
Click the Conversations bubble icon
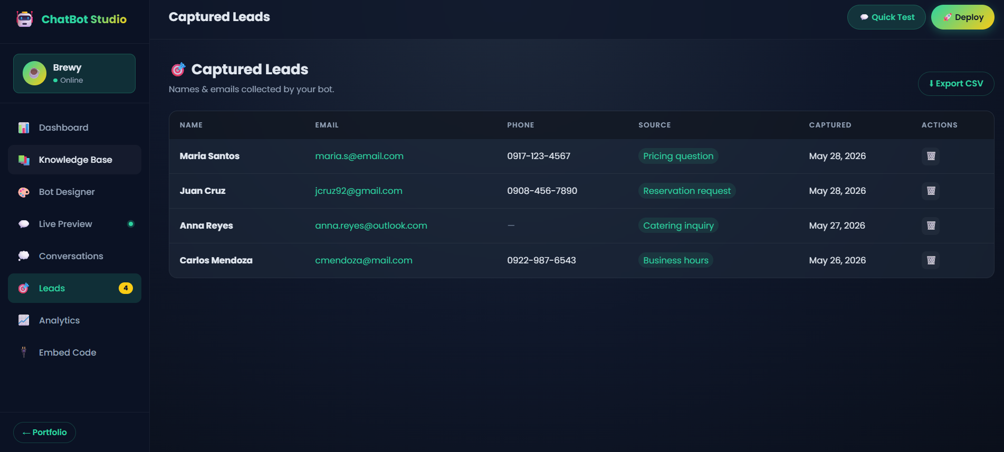[24, 256]
